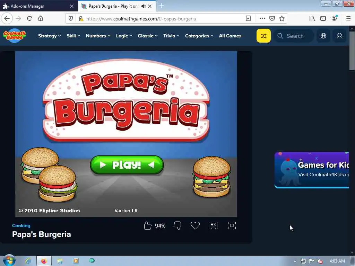355x266 pixels.
Task: Like the game with thumbs up
Action: [148, 225]
